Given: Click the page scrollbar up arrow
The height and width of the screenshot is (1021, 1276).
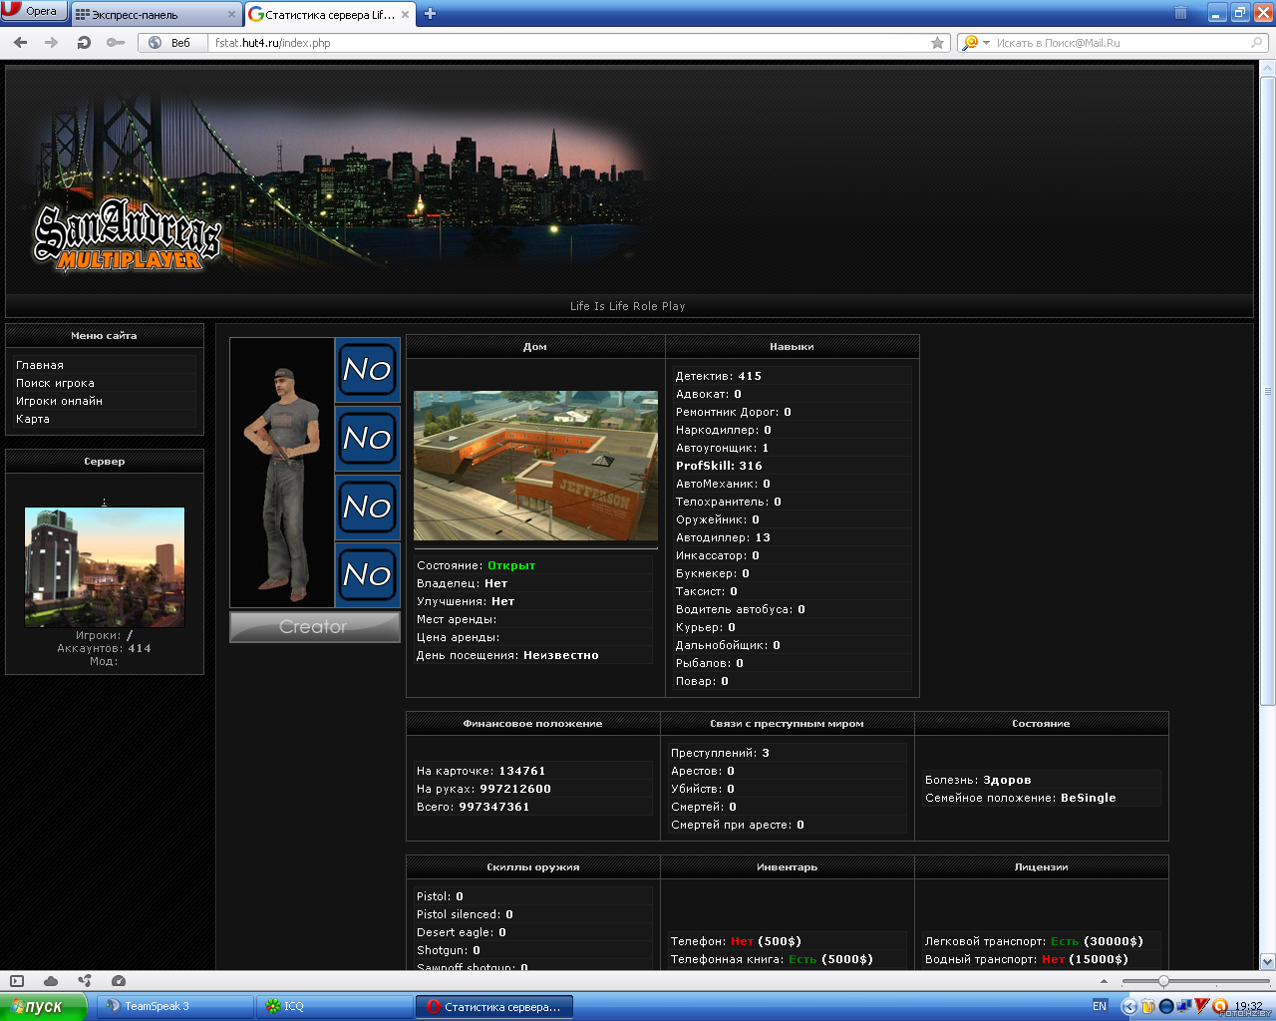Looking at the screenshot, I should point(1268,68).
